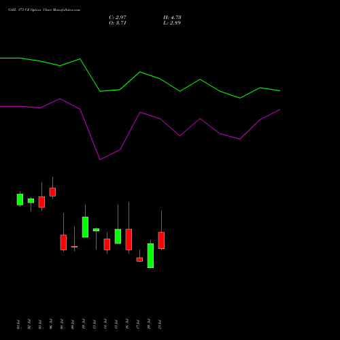Click the '03 Jul' date label
The height and width of the screenshot is (340, 340).
(x=40, y=324)
